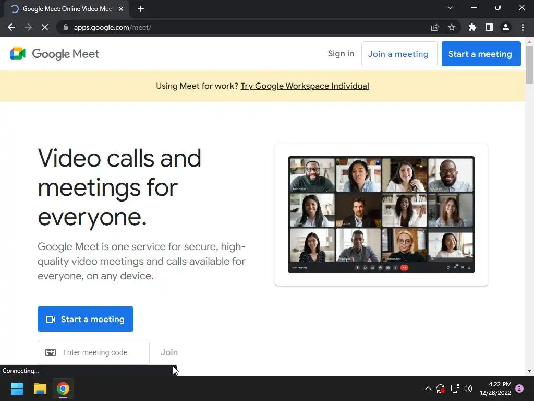The image size is (534, 401).
Task: Click the 'Video calls and meetings for everyone.' heading
Action: tap(119, 187)
